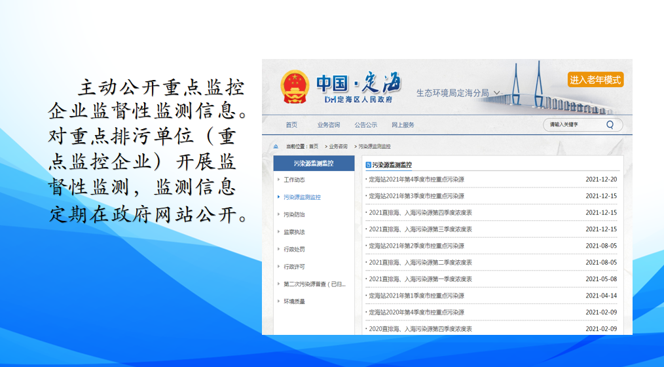This screenshot has width=664, height=367.
Task: Click 业务咨询 in the breadcrumb path
Action: 338,146
